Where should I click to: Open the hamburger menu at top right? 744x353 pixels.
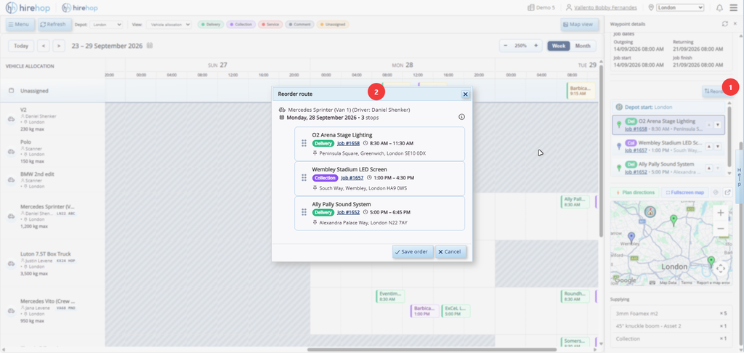click(x=734, y=7)
